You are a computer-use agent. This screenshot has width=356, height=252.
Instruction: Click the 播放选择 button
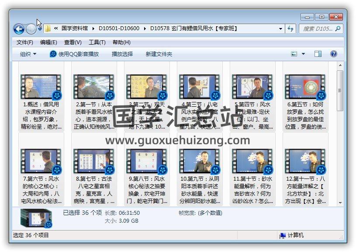122,54
